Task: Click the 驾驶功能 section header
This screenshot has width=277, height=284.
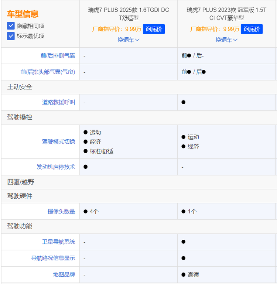Action: click(20, 226)
